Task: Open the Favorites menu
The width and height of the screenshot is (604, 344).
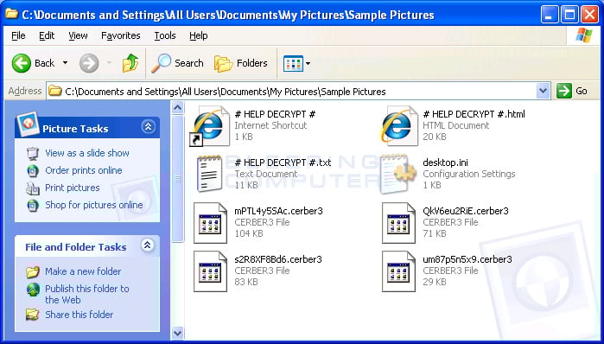Action: (121, 35)
